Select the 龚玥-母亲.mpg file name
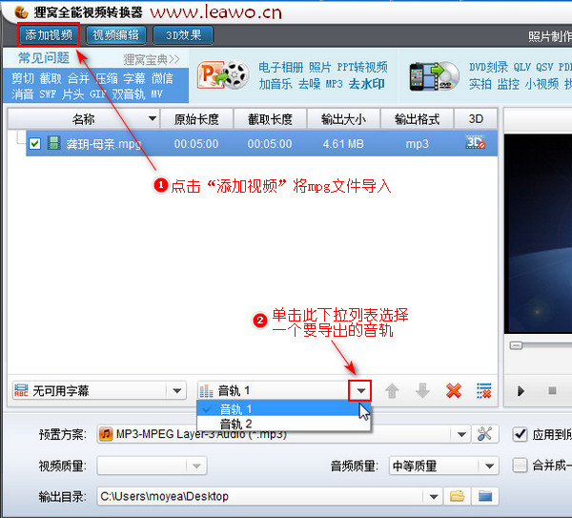Image resolution: width=572 pixels, height=518 pixels. coord(104,144)
